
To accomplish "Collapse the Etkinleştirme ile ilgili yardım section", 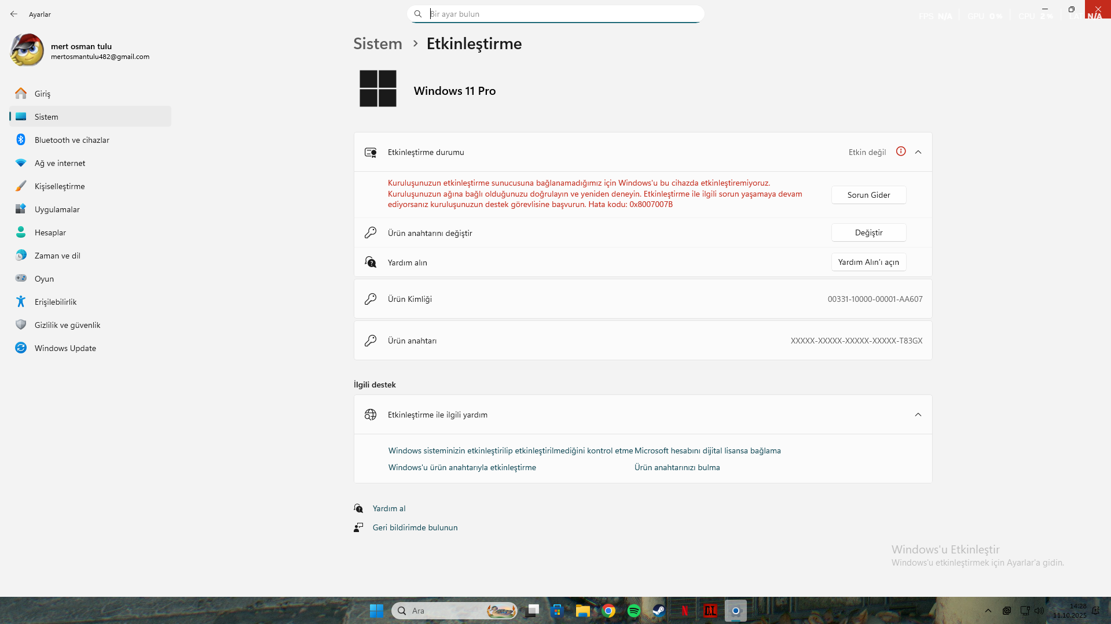I will (x=918, y=415).
